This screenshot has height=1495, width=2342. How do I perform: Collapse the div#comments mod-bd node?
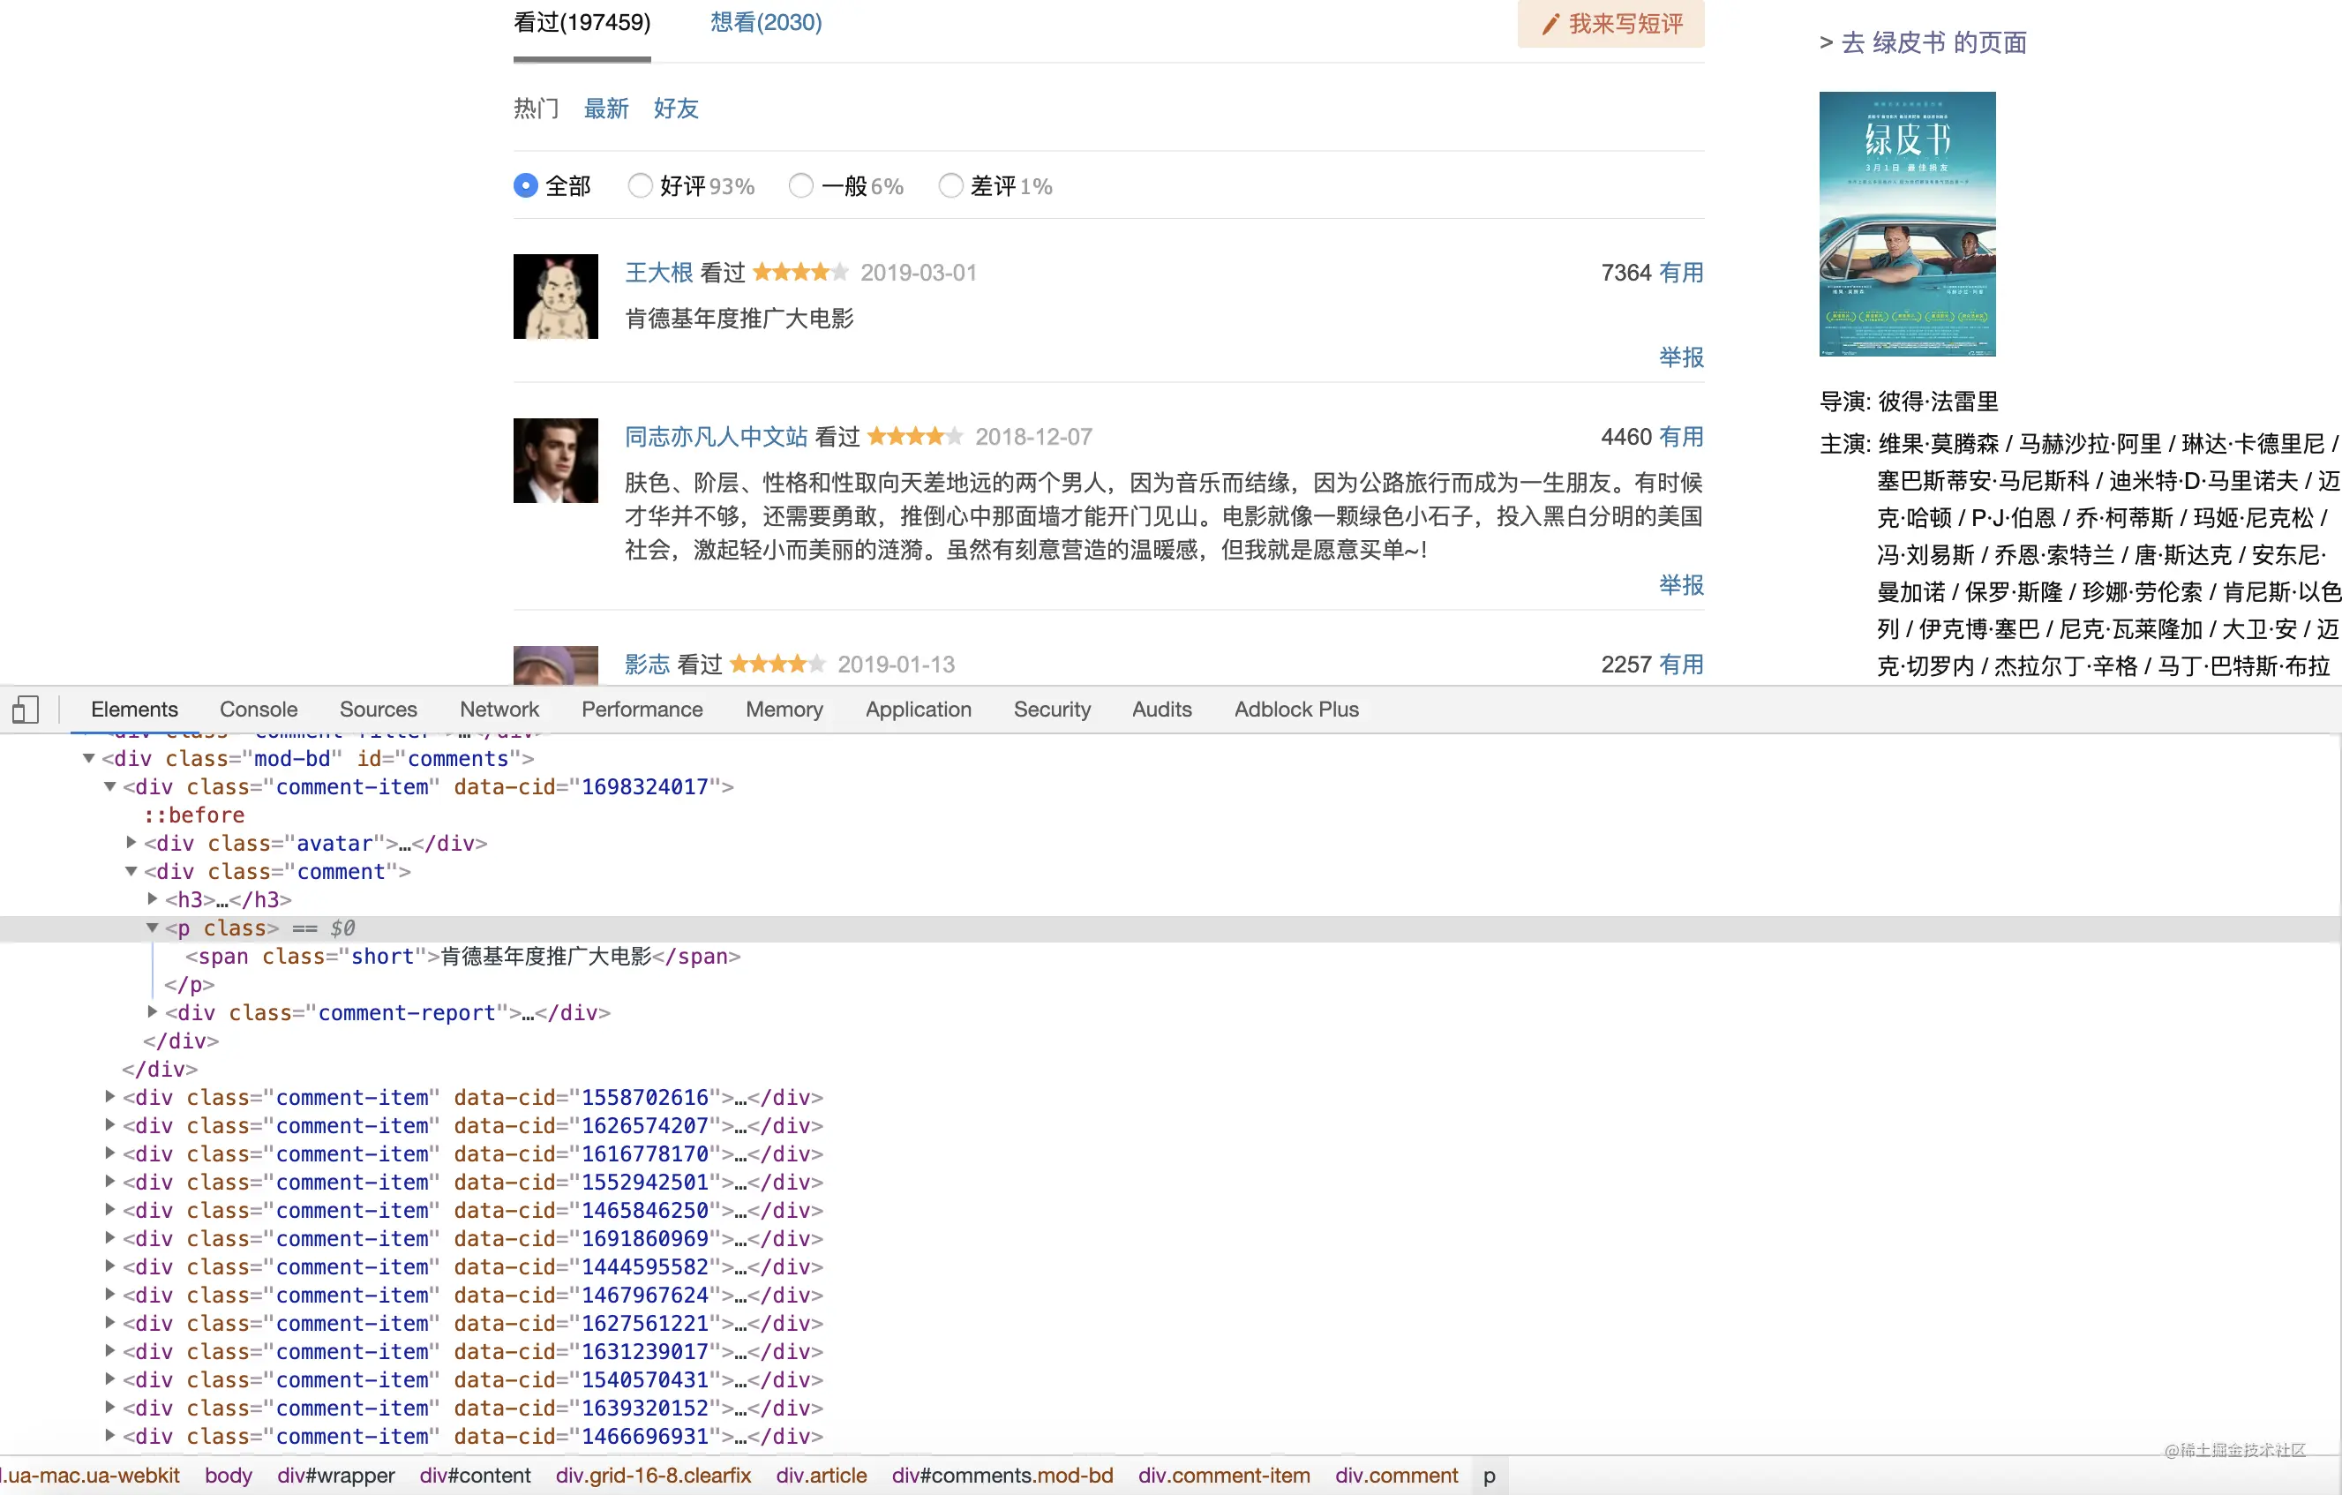[88, 758]
